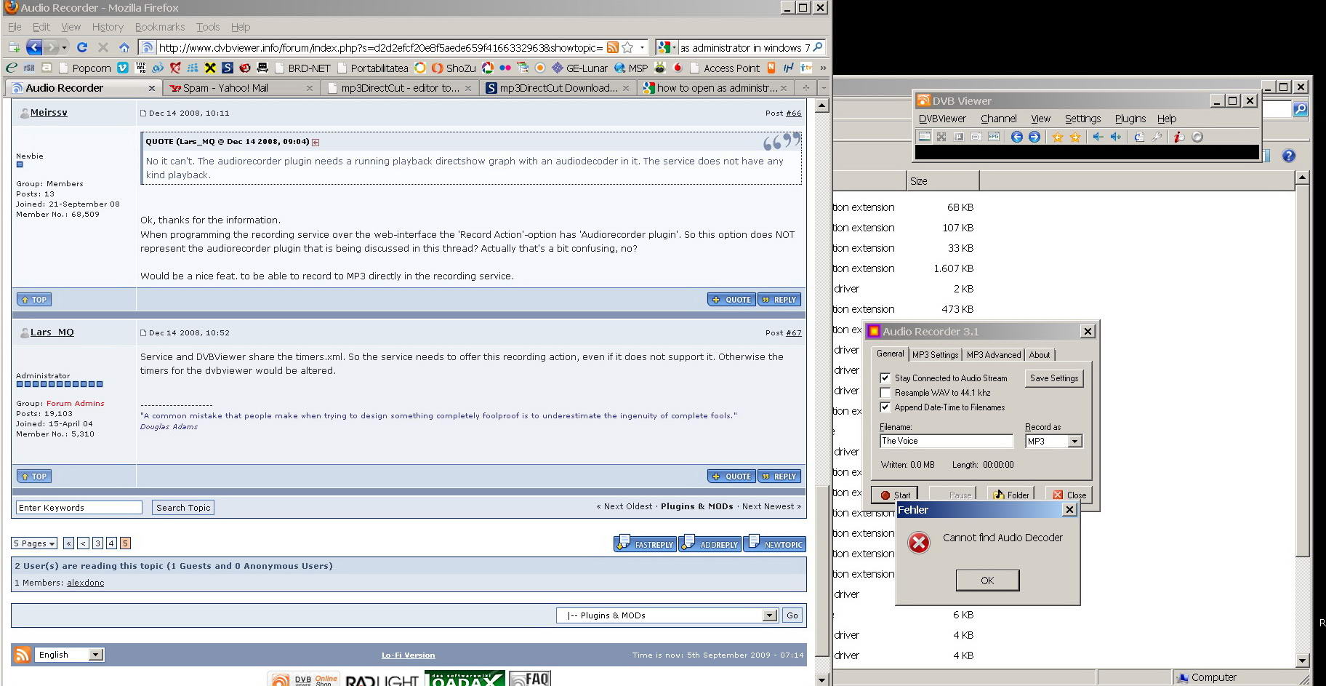Click blue previous channel arrow in DVB Viewer
1326x686 pixels.
[x=1016, y=137]
